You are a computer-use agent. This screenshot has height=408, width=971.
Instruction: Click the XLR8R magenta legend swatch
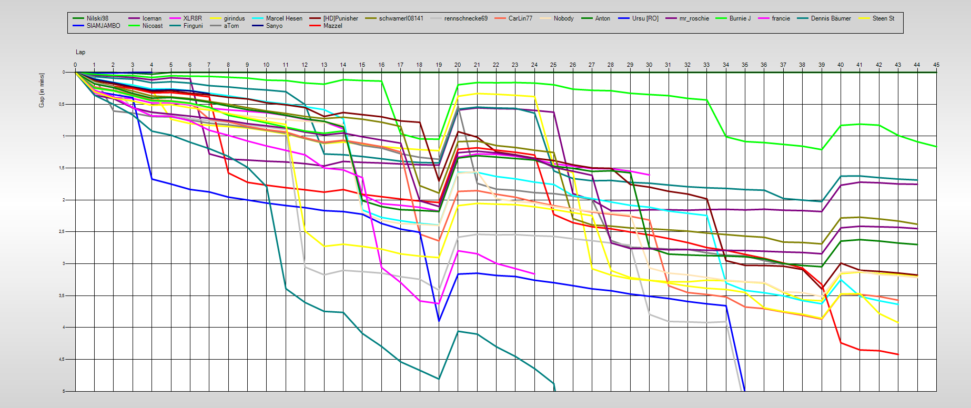[175, 18]
